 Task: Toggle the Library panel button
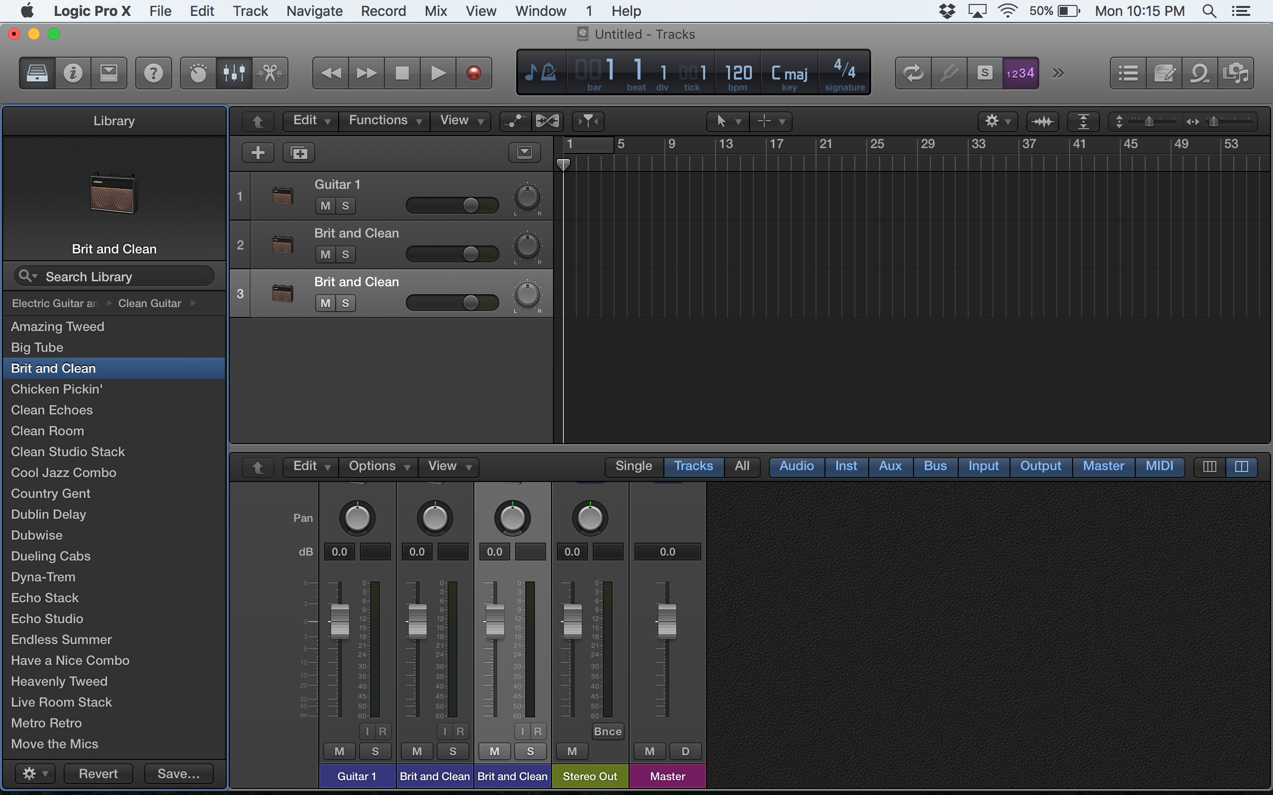(37, 73)
